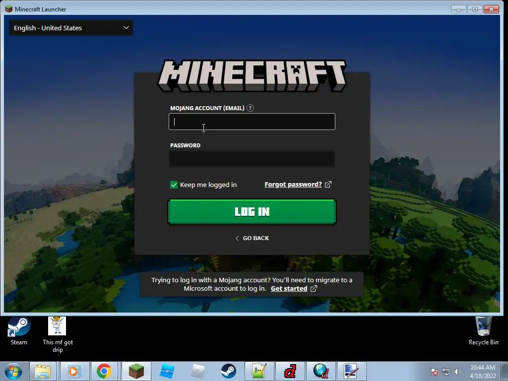Open the network status tray icon
This screenshot has height=381, width=508.
pos(446,372)
